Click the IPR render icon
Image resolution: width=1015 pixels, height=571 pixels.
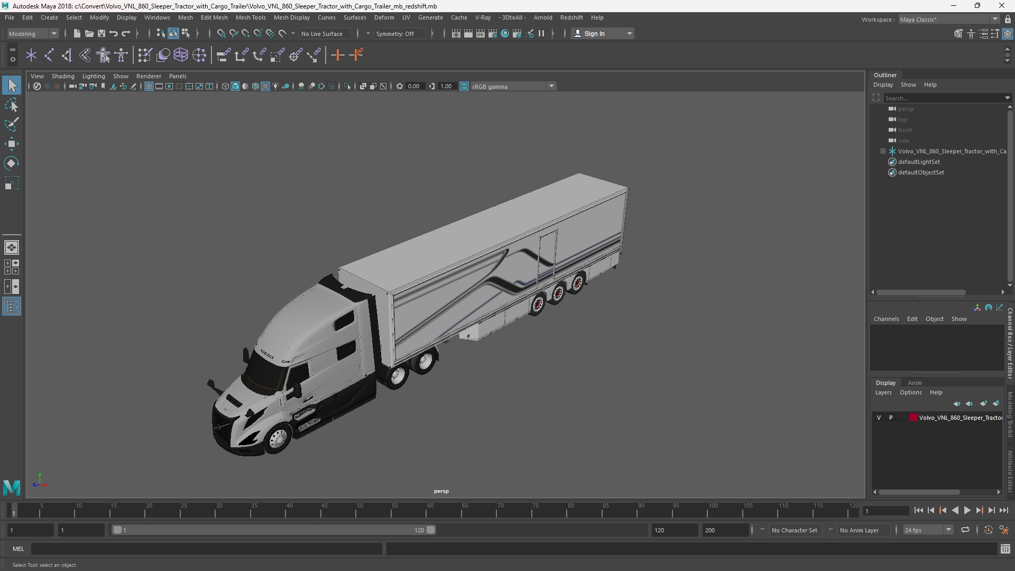pos(480,33)
